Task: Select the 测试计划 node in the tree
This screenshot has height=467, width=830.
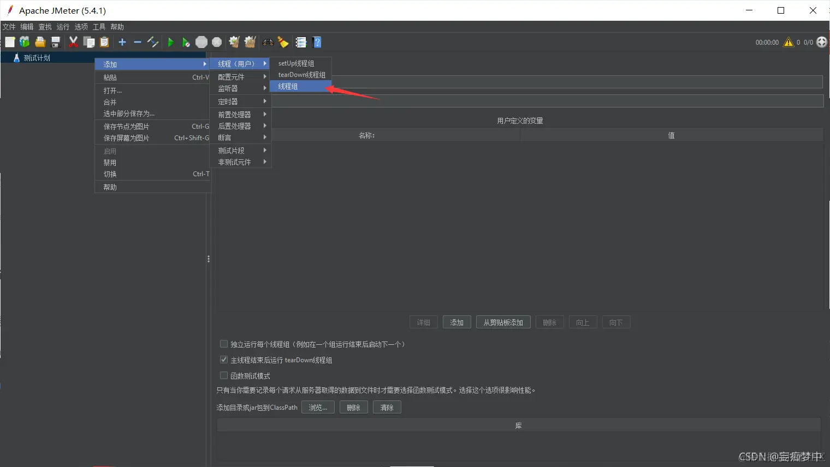Action: (x=36, y=57)
